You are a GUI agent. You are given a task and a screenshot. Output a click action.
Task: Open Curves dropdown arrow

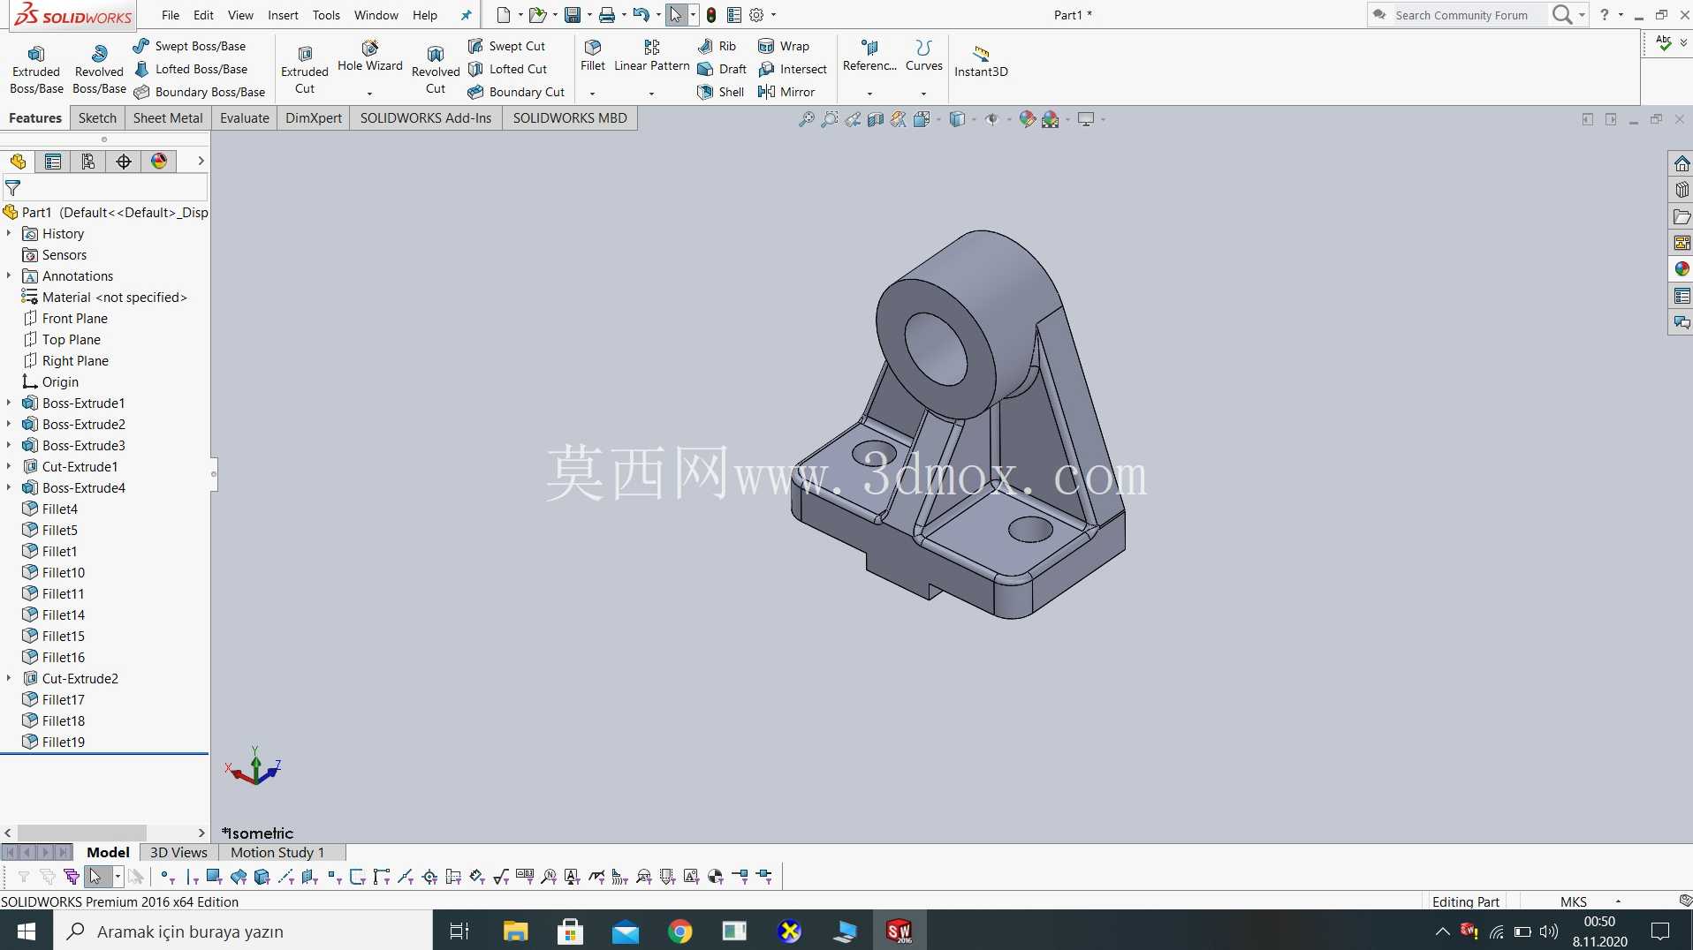click(x=923, y=93)
